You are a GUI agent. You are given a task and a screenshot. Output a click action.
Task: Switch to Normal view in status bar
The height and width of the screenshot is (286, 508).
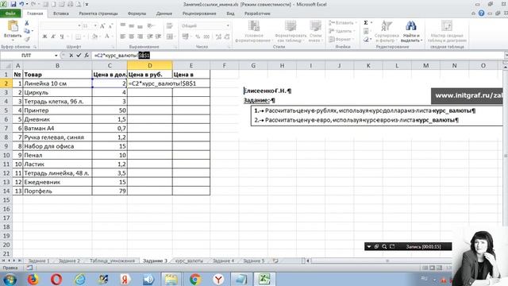tap(425, 268)
